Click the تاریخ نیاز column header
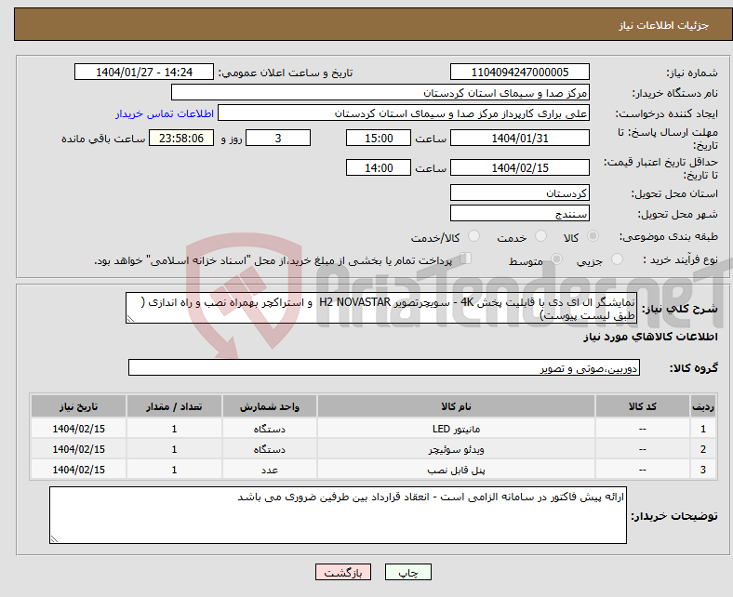733x597 pixels. 78,406
